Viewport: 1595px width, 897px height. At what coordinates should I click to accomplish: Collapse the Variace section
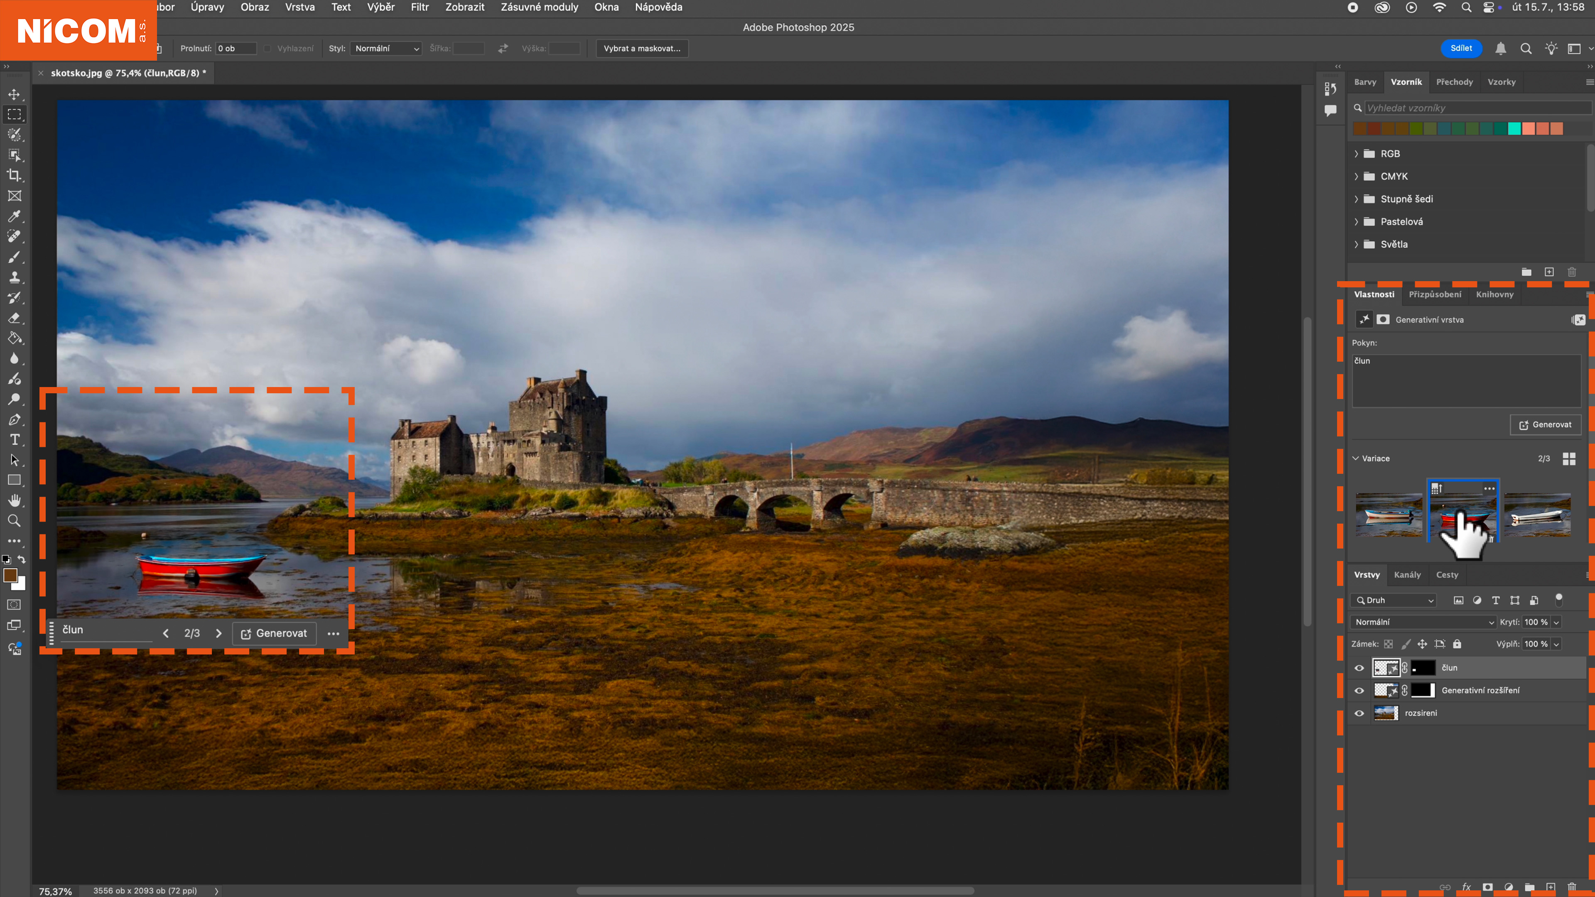click(x=1355, y=458)
